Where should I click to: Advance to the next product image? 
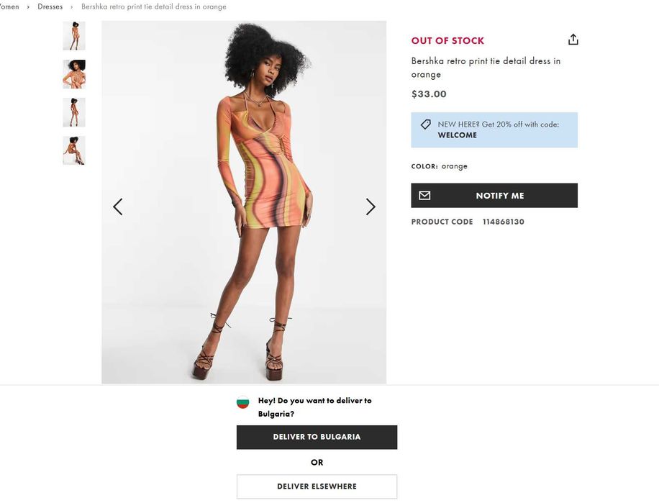[x=371, y=207]
